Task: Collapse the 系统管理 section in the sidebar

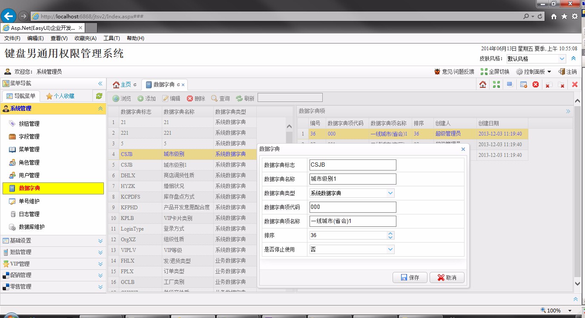Action: coord(100,108)
